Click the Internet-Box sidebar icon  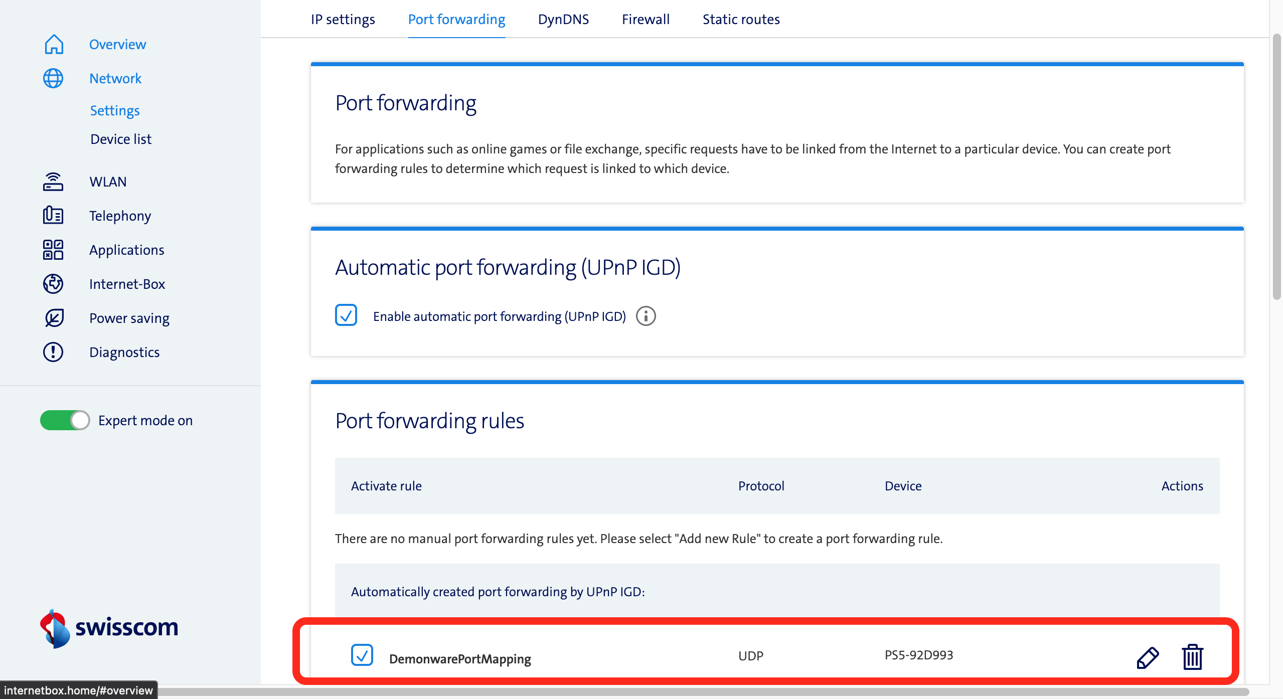[53, 284]
